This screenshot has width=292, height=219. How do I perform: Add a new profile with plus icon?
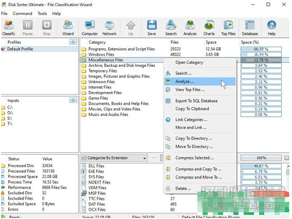tap(73, 42)
